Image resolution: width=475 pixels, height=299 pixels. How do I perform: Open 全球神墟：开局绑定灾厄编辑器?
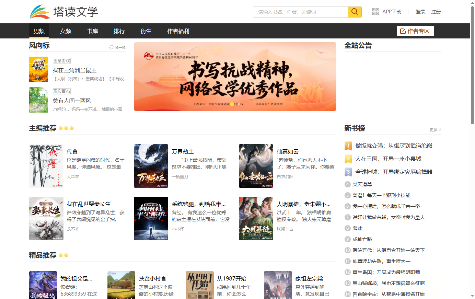394,172
